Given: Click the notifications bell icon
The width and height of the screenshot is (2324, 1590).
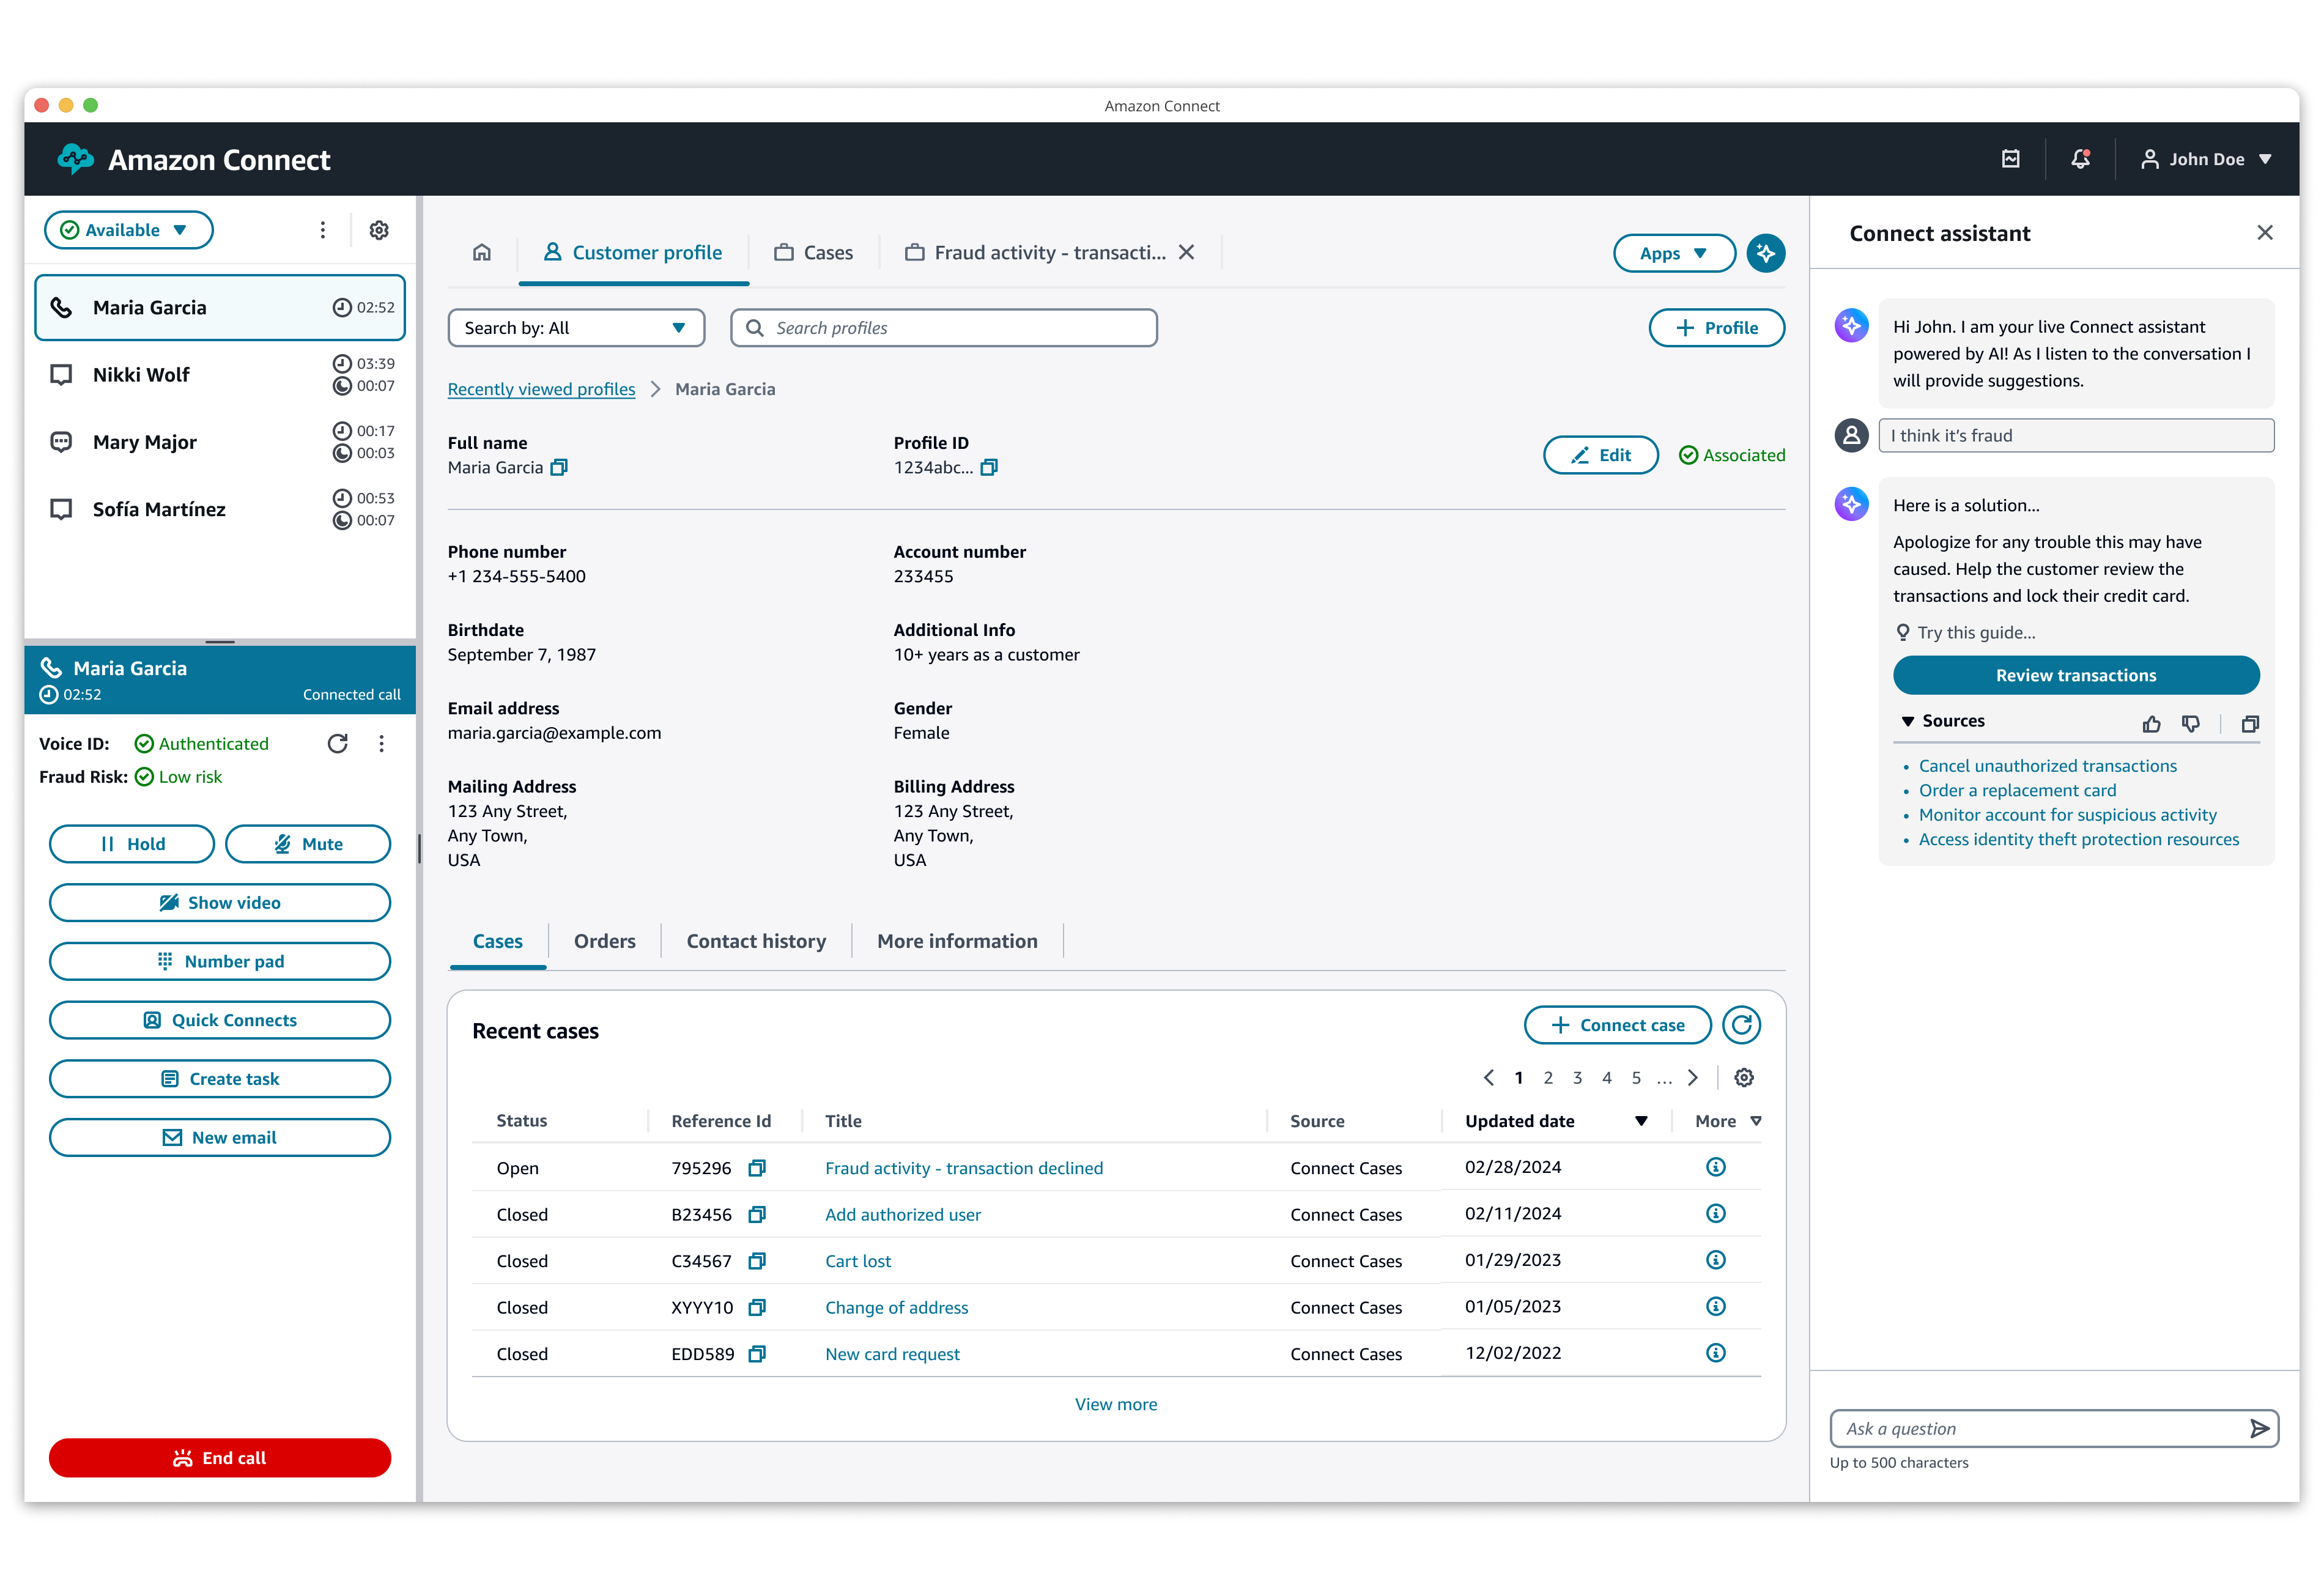Looking at the screenshot, I should (2080, 159).
